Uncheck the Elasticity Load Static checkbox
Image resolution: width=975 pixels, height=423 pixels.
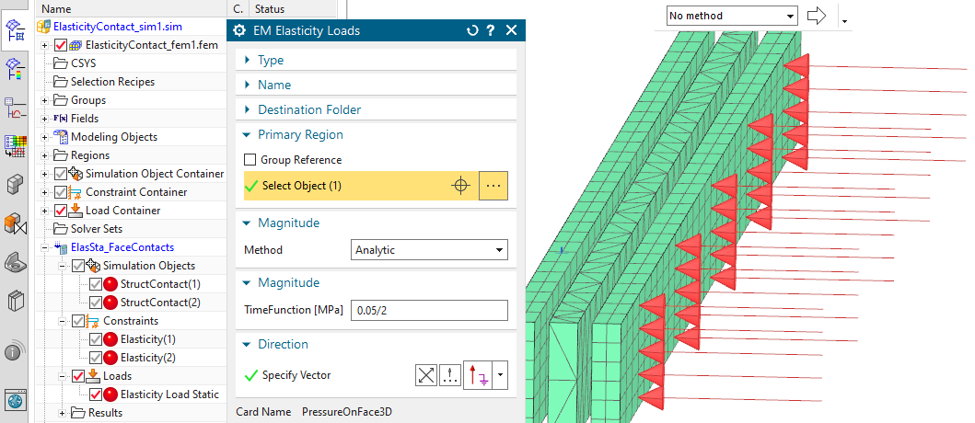96,394
